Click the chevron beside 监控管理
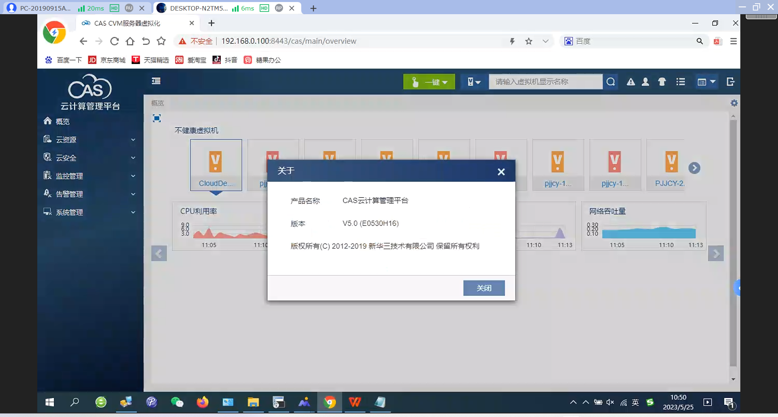 [x=133, y=176]
